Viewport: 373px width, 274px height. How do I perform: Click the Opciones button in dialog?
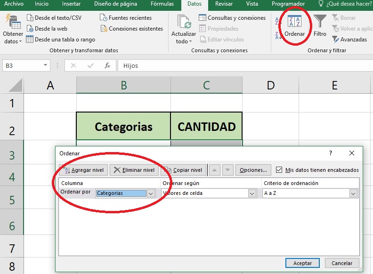click(x=253, y=170)
